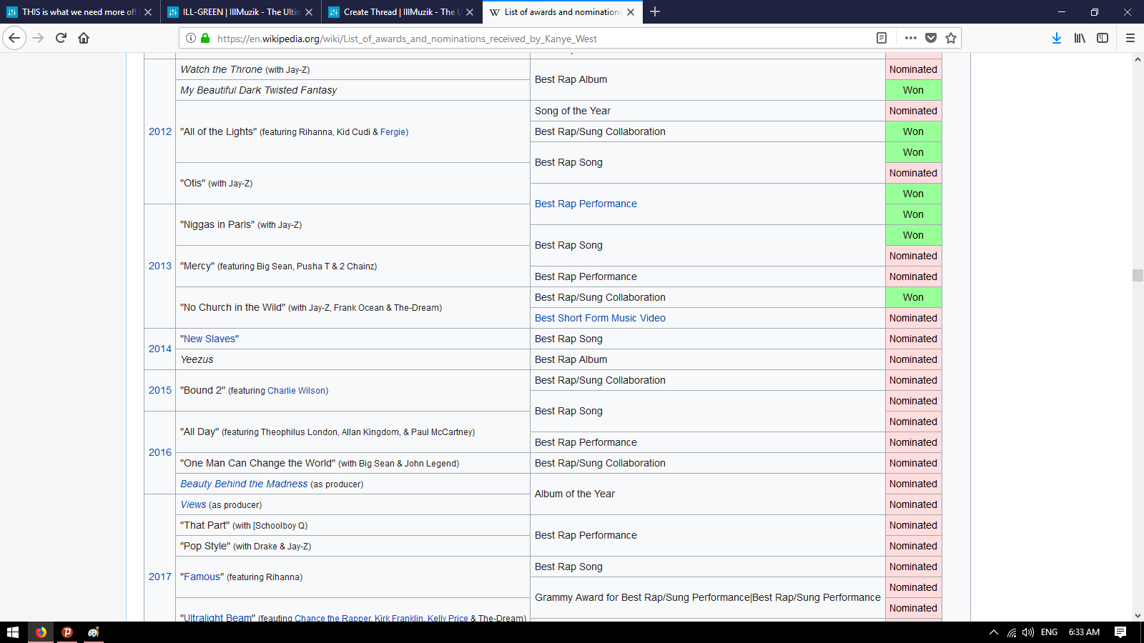Open Beauty Behind the Madness link

(x=244, y=484)
